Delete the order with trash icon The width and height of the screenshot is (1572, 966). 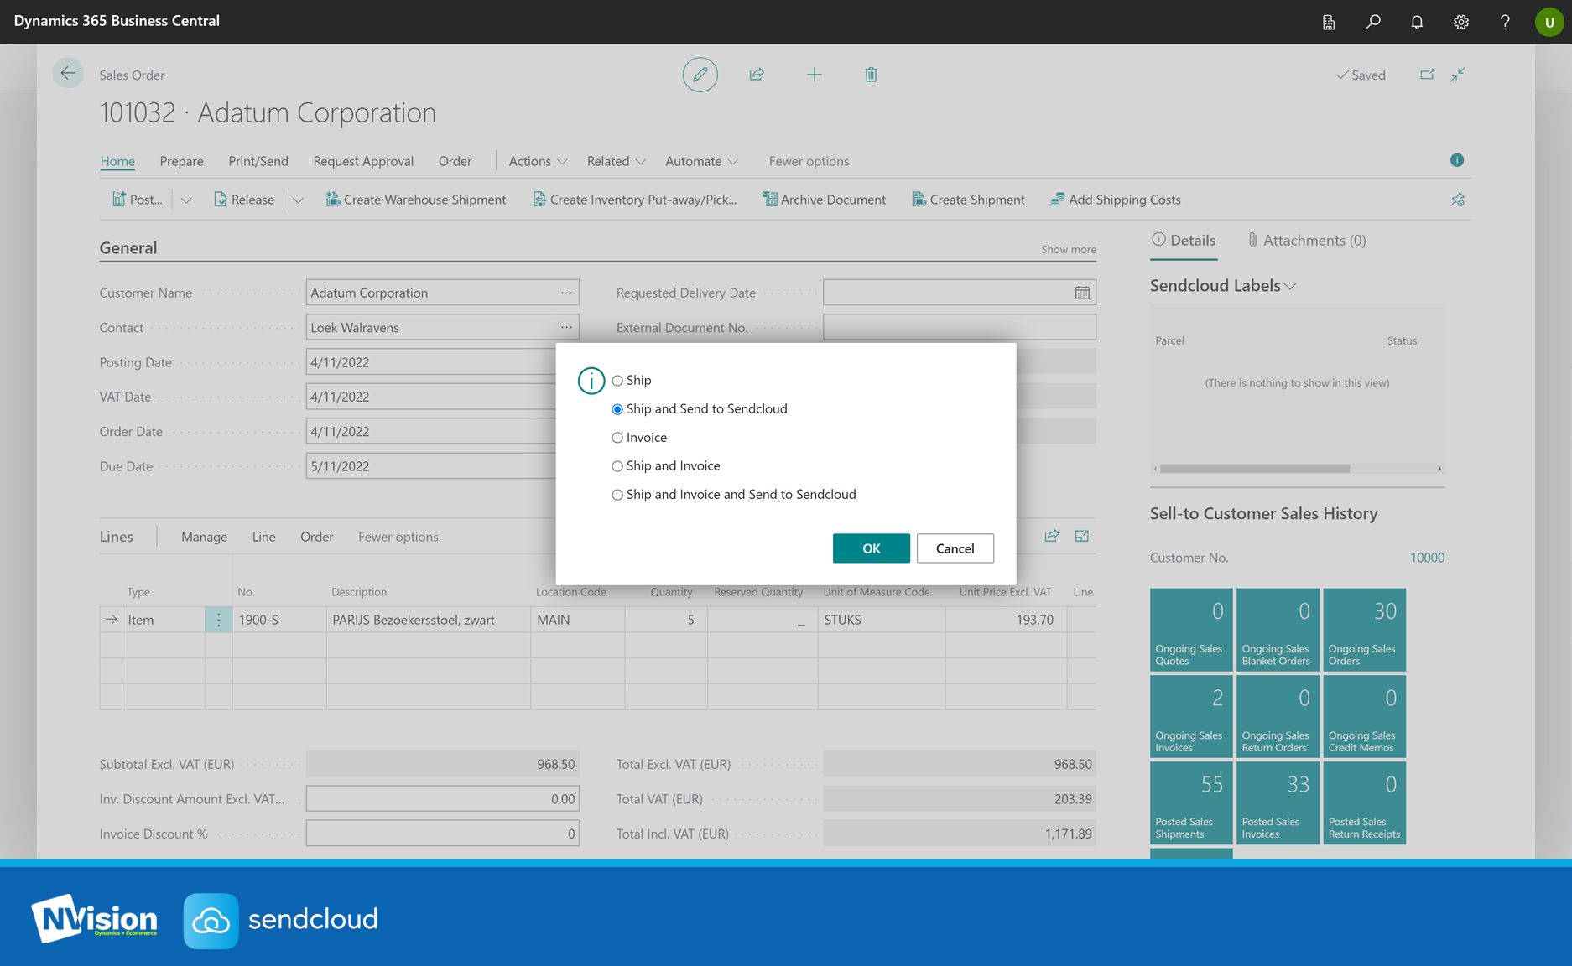(x=871, y=75)
